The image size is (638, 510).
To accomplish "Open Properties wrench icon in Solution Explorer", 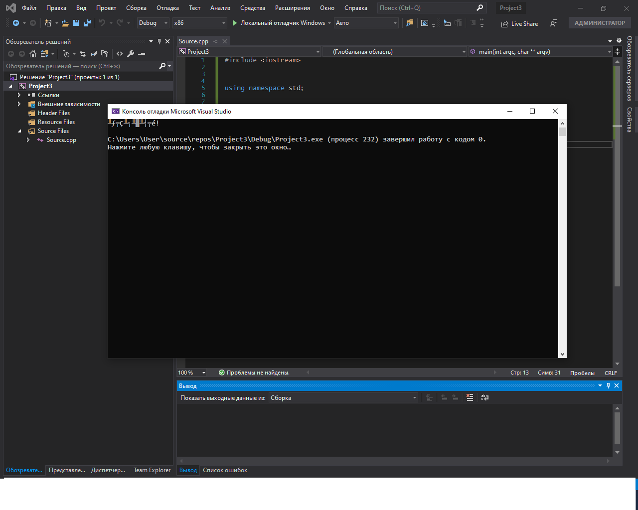I will click(131, 54).
